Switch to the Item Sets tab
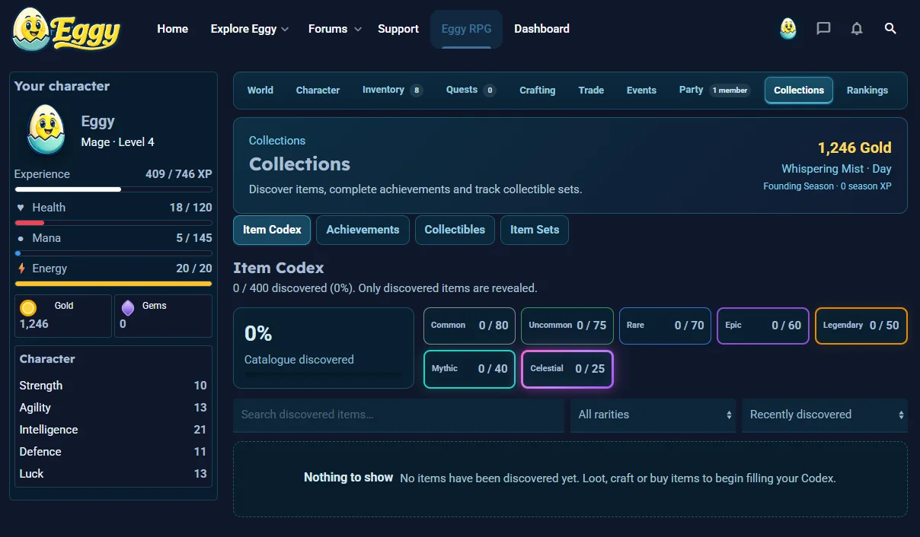This screenshot has height=537, width=920. tap(535, 230)
